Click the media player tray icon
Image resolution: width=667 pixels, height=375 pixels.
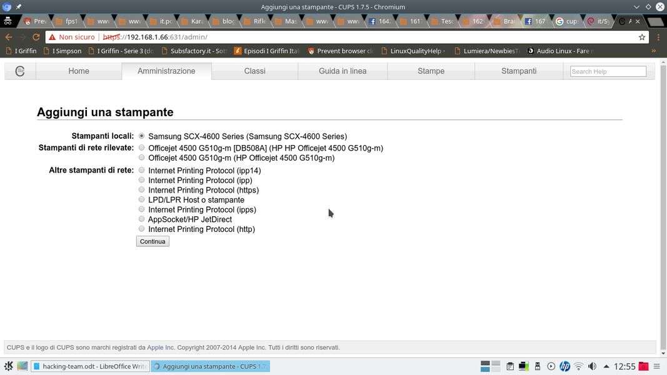551,366
